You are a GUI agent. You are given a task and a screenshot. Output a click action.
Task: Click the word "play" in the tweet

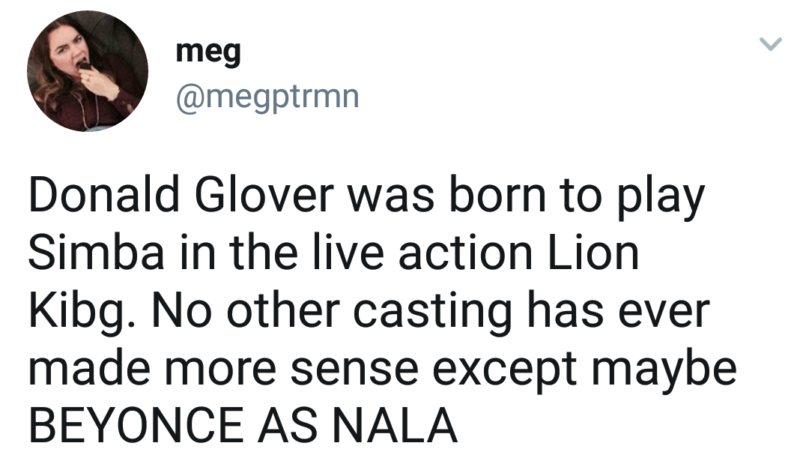(662, 196)
